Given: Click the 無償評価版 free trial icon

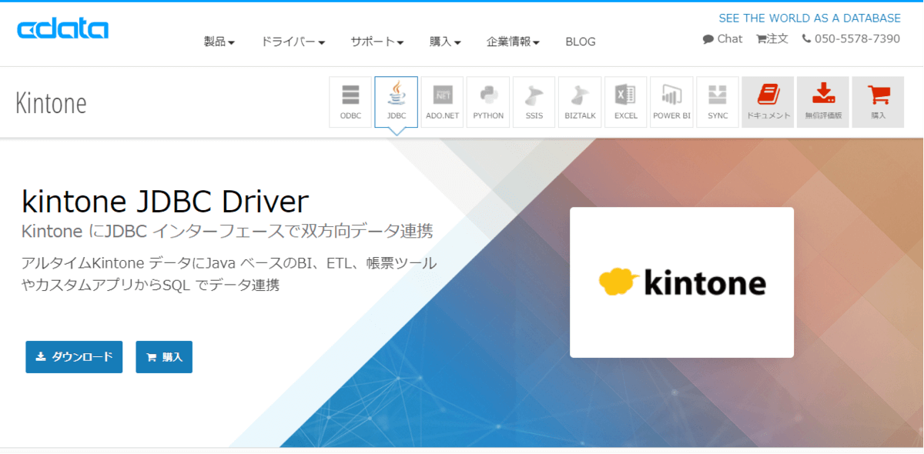Looking at the screenshot, I should click(823, 102).
